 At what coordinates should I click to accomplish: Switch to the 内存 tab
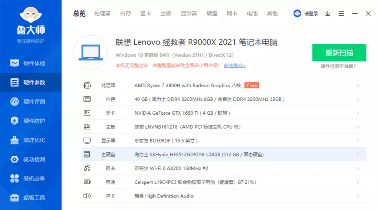[126, 13]
